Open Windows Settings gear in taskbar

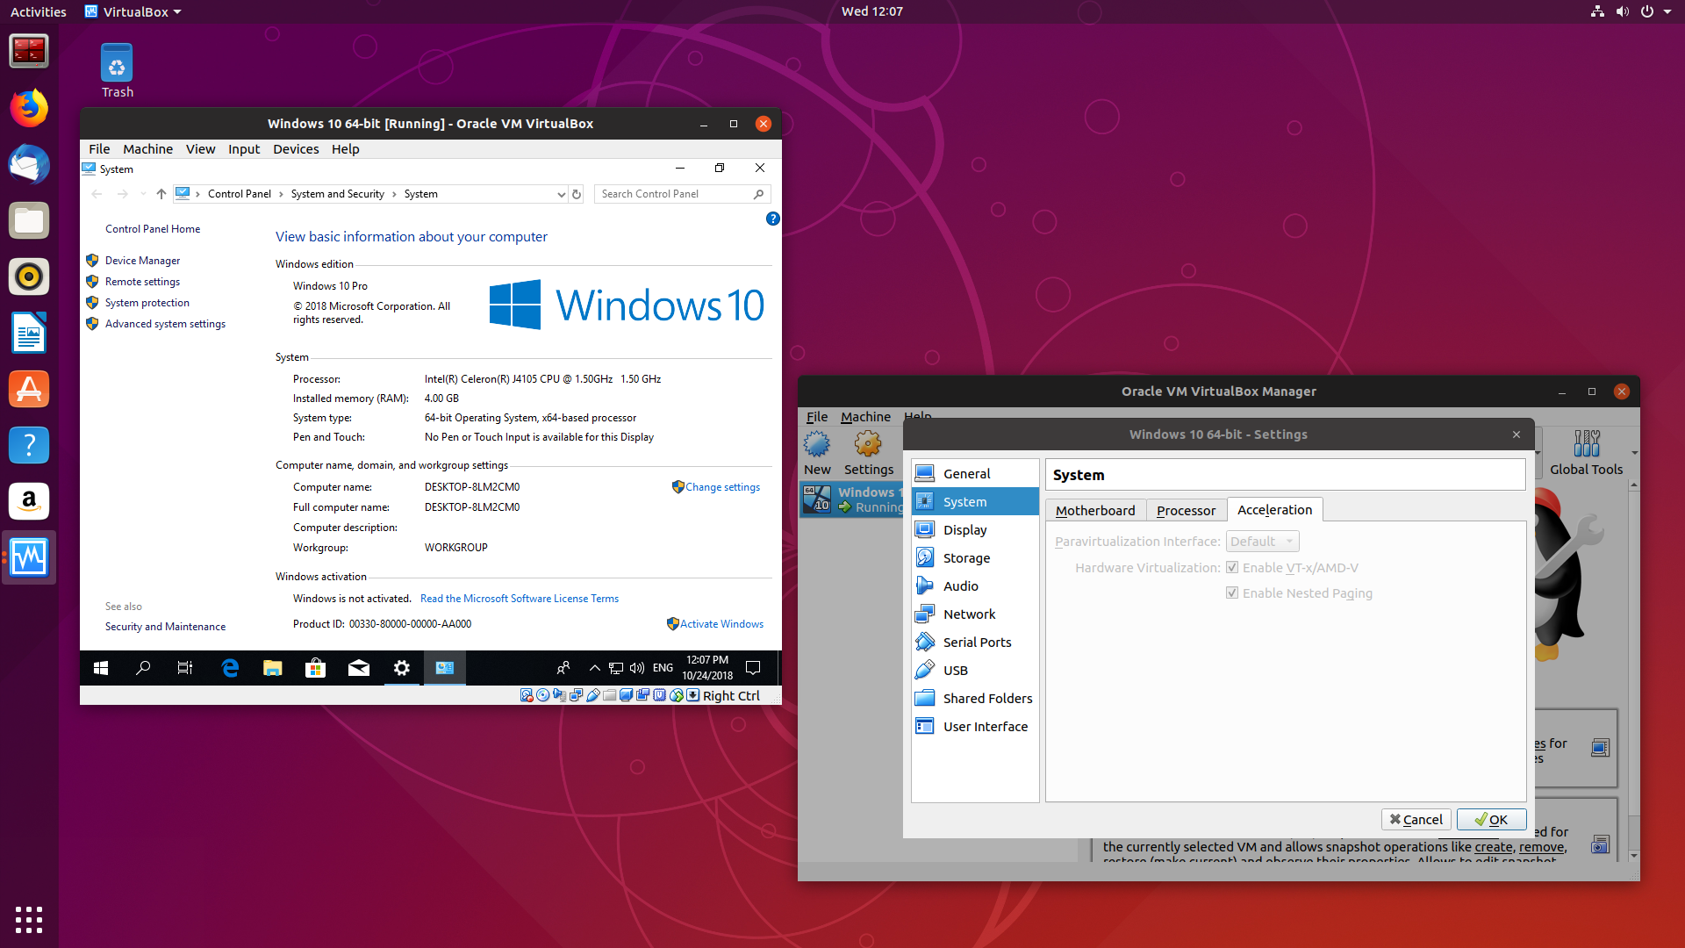(x=401, y=668)
